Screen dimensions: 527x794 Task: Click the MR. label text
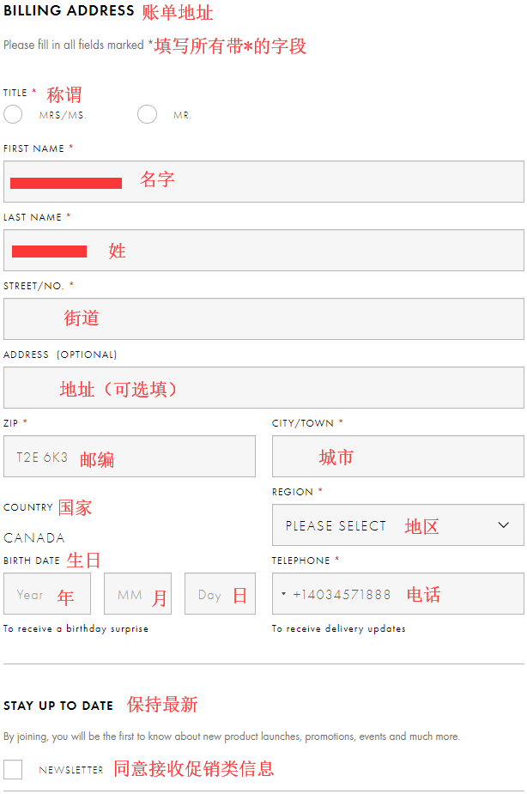[x=182, y=116]
